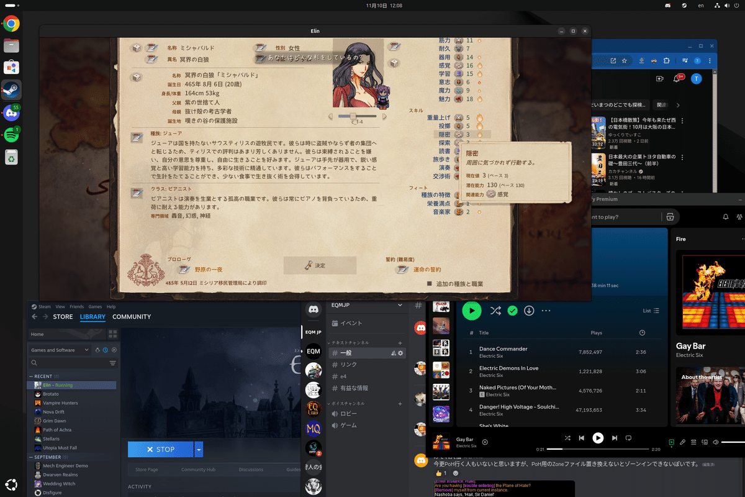Screen dimensions: 745x497
Task: Click the STOP button to close Elin via Steam
Action: 160,449
